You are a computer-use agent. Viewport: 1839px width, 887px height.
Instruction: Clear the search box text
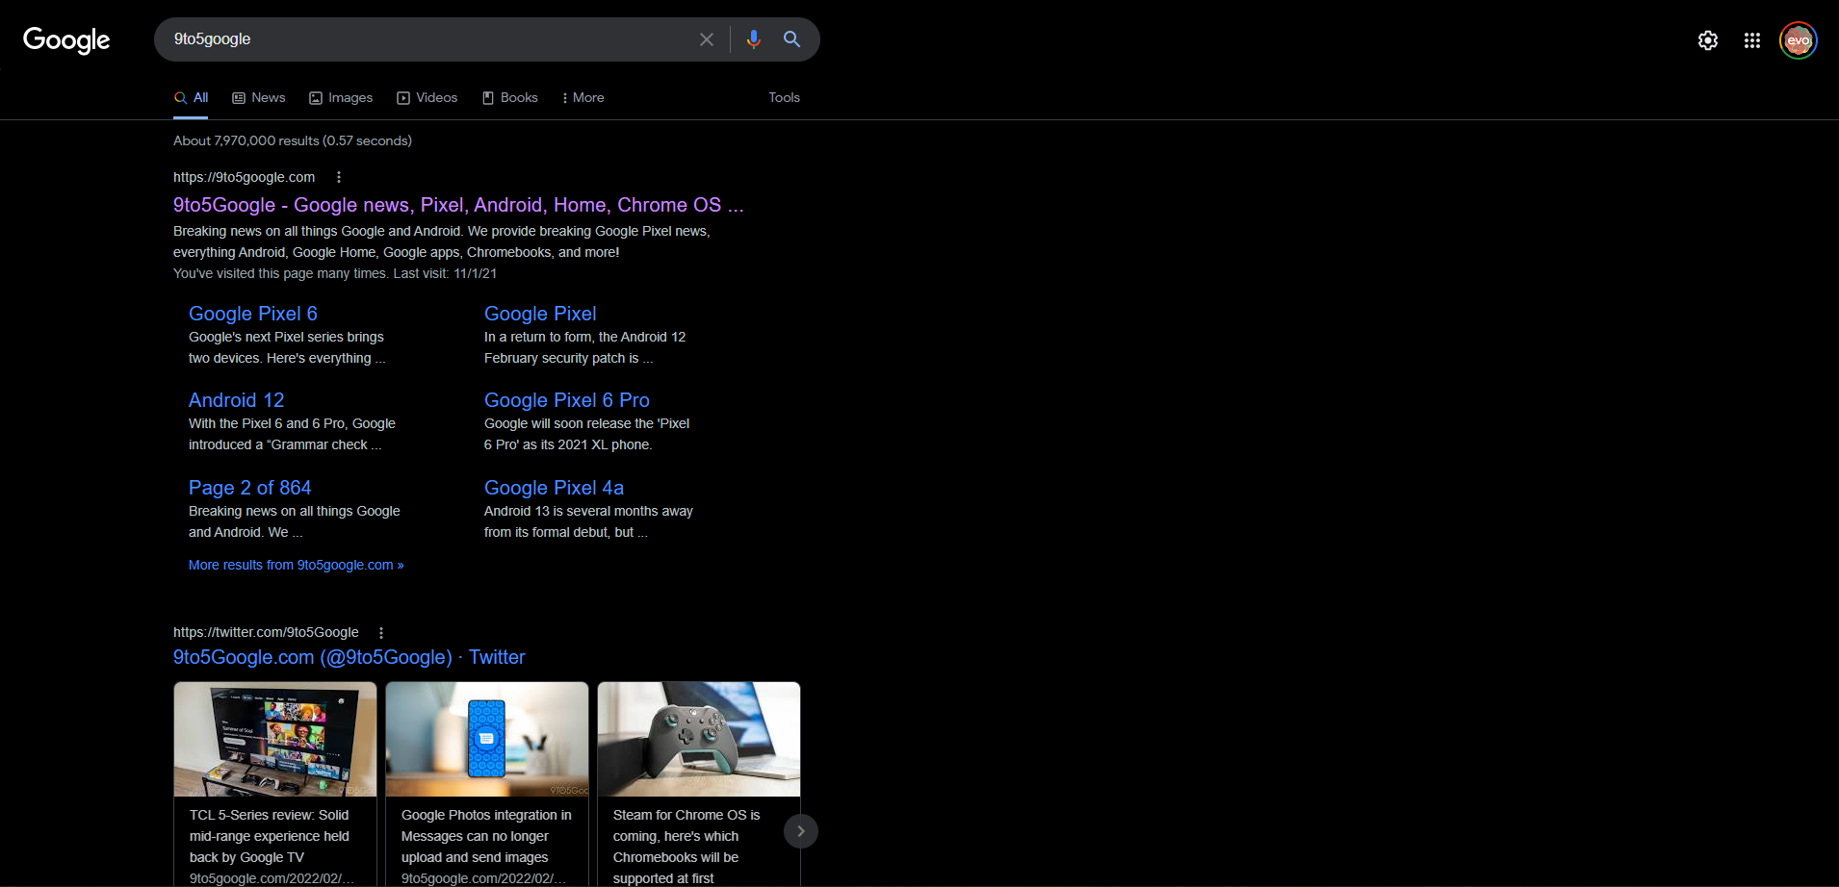coord(706,39)
